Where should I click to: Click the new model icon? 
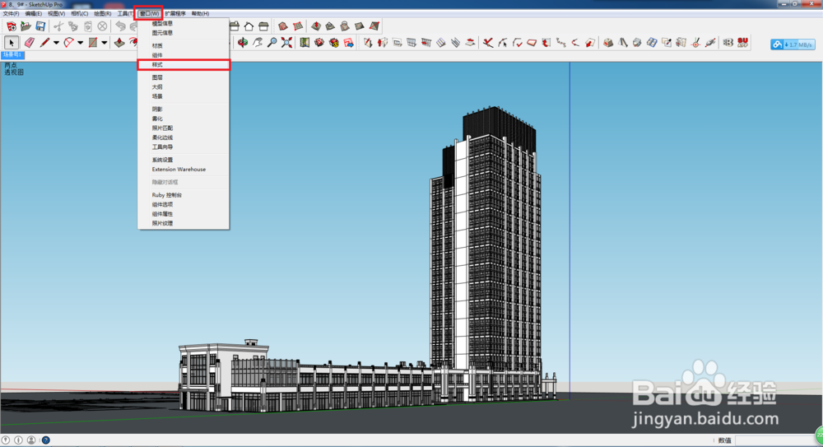[x=11, y=26]
